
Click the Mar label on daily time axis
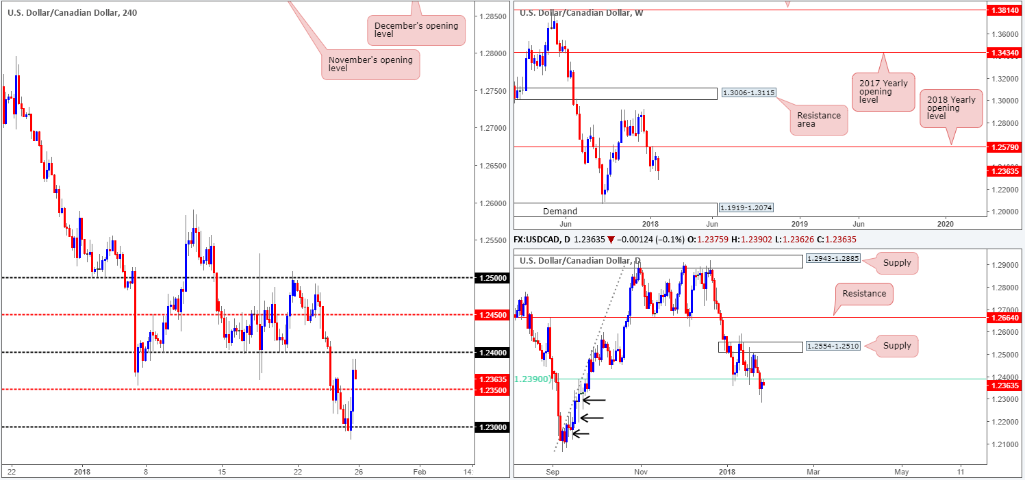pos(813,472)
